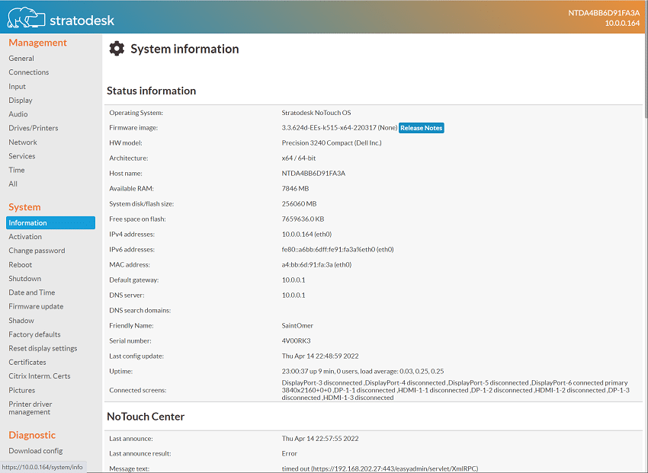Open Citrix Interm. Certs page
Screen dimensions: 648x473
click(39, 376)
